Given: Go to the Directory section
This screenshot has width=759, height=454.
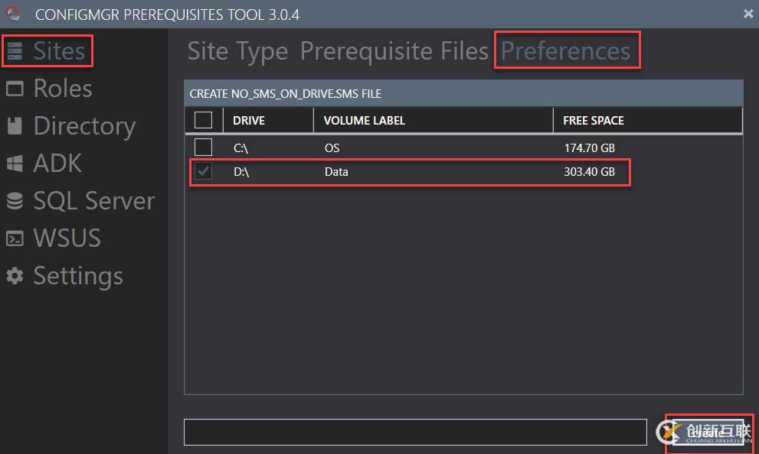Looking at the screenshot, I should [84, 127].
